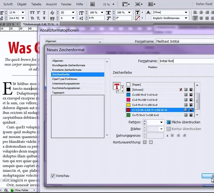
Task: Click first Konturausrichtung alignment icon
Action: 145,142
